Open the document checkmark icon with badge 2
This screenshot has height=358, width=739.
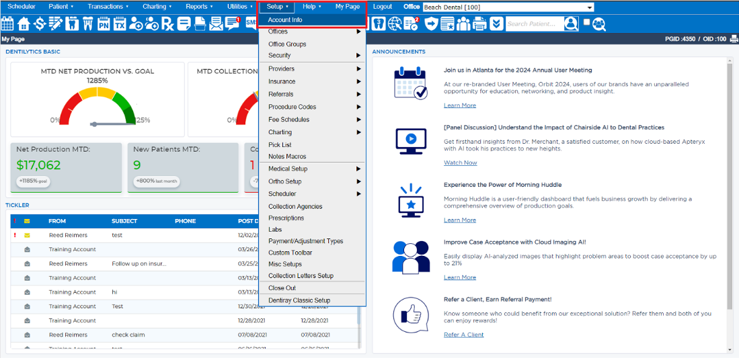point(412,23)
